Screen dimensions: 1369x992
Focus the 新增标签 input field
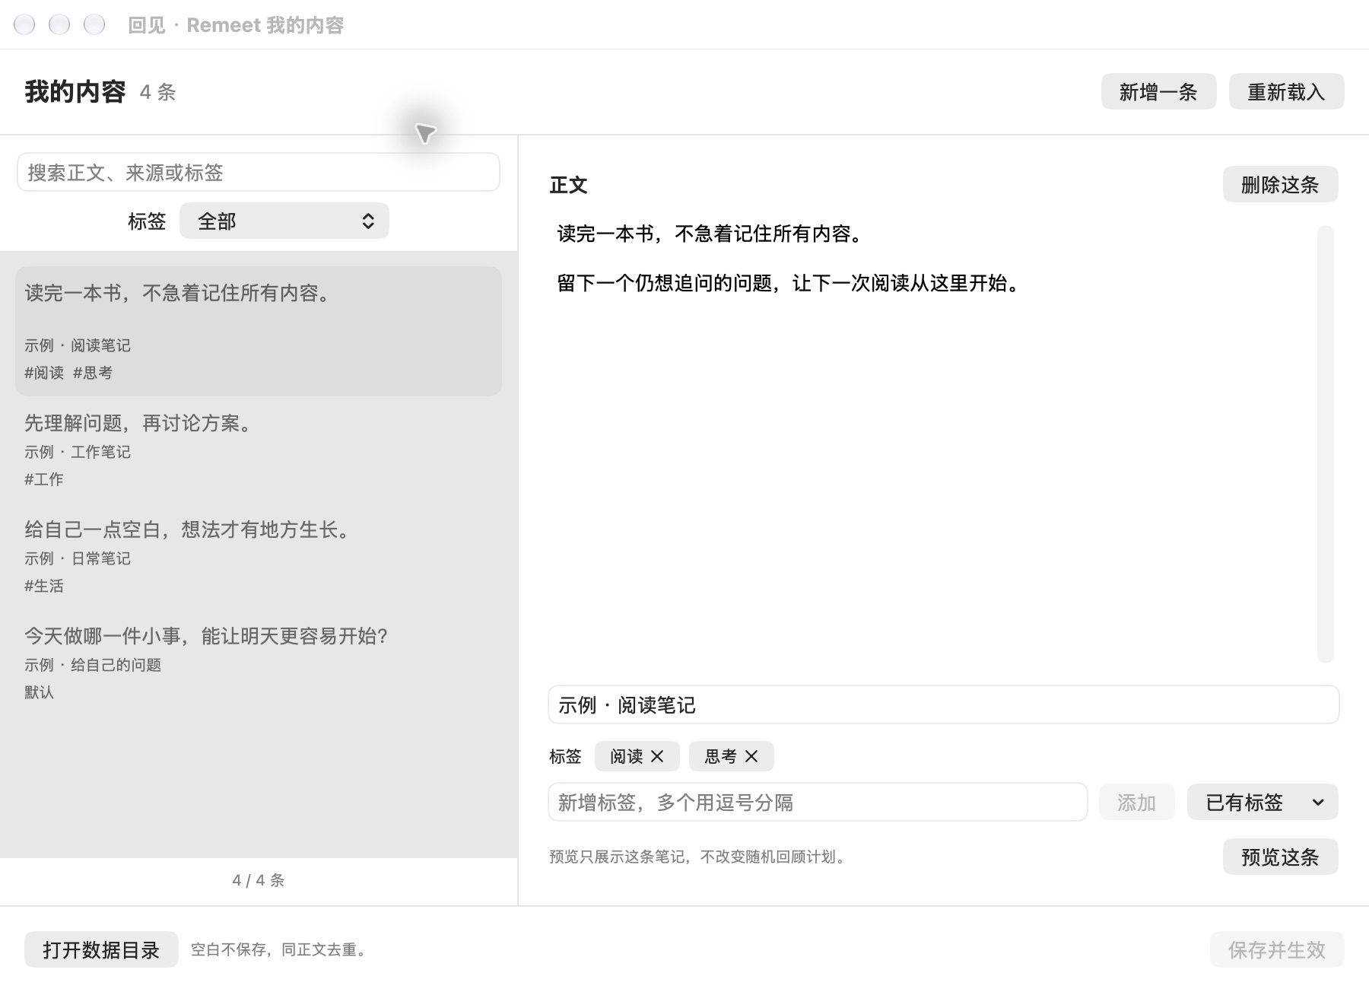pos(818,802)
